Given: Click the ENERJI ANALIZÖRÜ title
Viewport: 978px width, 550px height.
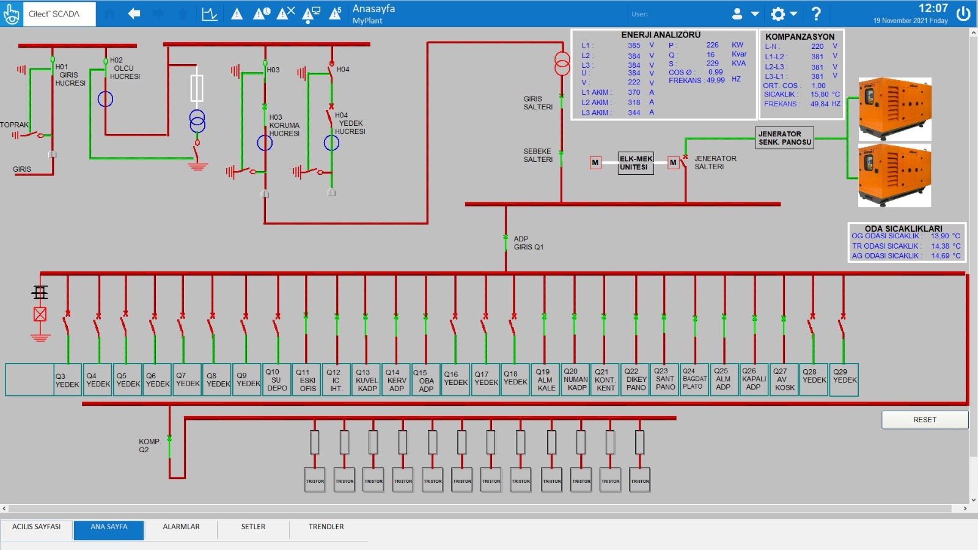Looking at the screenshot, I should (661, 35).
